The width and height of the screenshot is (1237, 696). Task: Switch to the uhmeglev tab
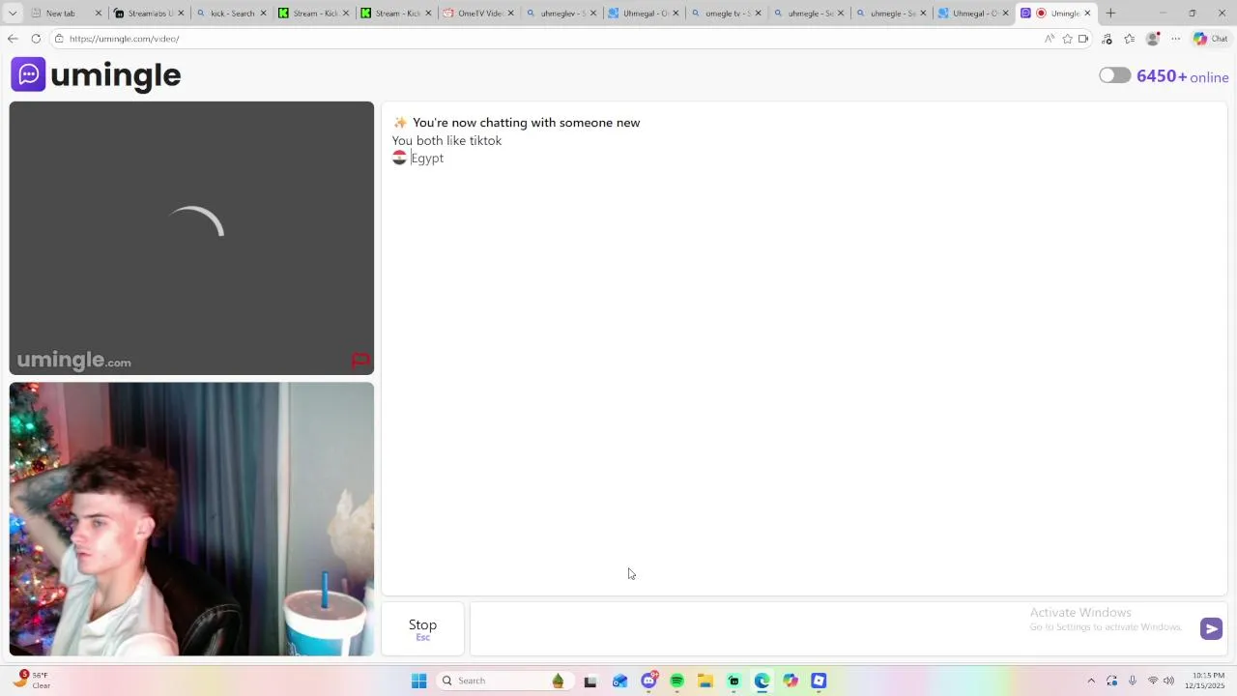[x=561, y=13]
